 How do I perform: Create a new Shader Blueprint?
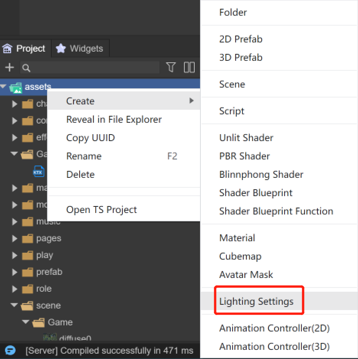click(255, 193)
